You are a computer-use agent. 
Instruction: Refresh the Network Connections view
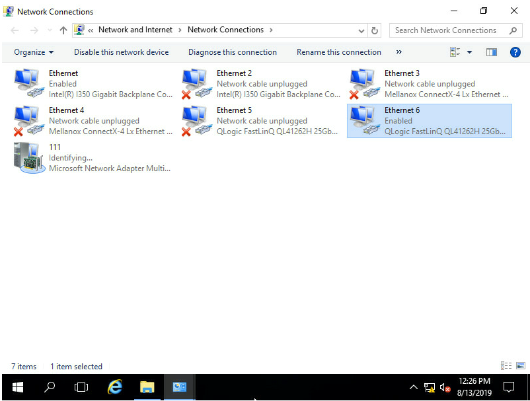coord(375,30)
